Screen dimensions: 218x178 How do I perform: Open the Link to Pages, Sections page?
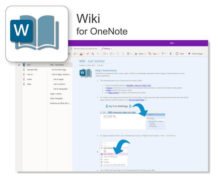(60, 74)
